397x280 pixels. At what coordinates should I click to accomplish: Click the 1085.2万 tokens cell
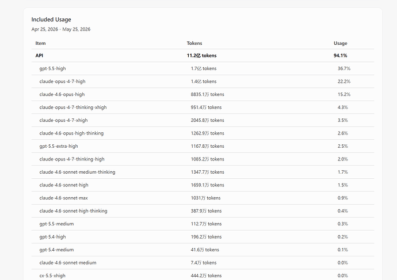207,159
